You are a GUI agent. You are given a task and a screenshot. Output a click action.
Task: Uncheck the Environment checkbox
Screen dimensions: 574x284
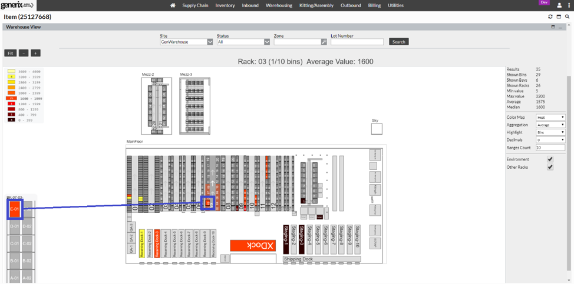(x=550, y=159)
